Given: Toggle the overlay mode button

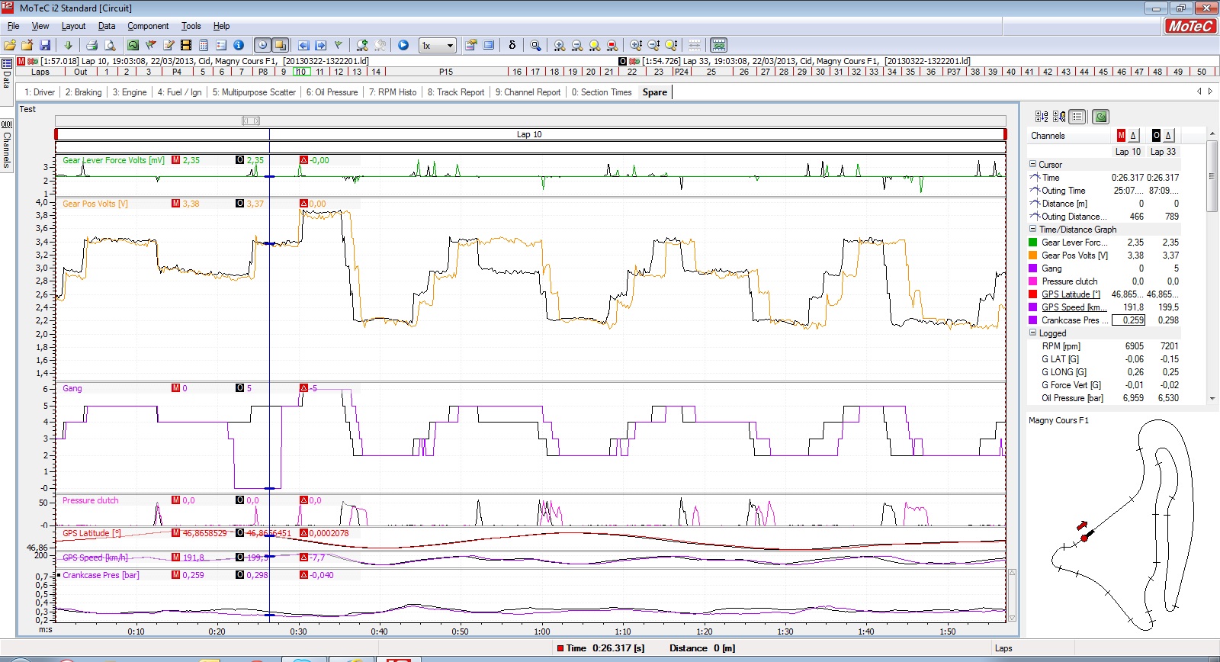Looking at the screenshot, I should (x=280, y=45).
